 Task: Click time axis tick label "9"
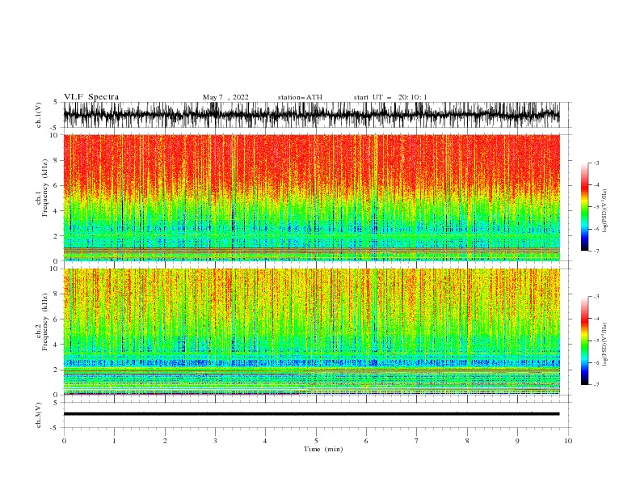point(517,441)
